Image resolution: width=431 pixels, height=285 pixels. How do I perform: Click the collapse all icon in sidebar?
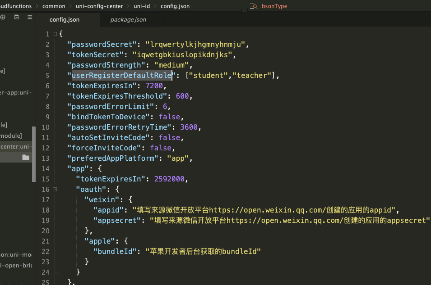16,17
